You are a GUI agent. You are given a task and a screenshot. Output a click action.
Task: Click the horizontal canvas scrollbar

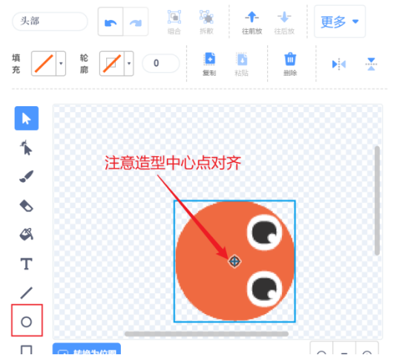tap(206, 334)
